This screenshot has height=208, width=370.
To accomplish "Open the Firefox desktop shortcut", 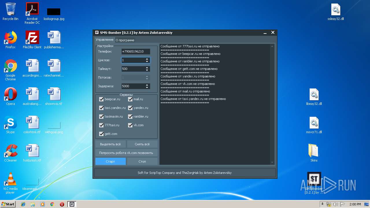I will pos(10,40).
